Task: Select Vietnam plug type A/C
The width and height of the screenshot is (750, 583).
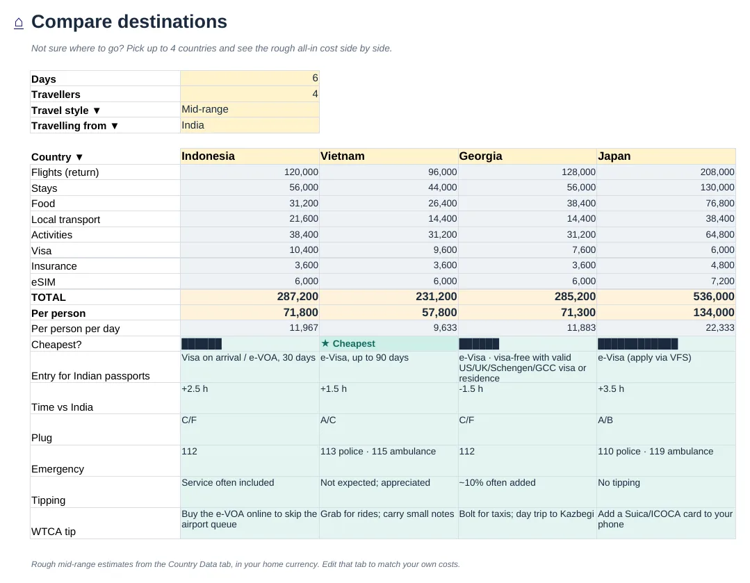Action: 389,429
